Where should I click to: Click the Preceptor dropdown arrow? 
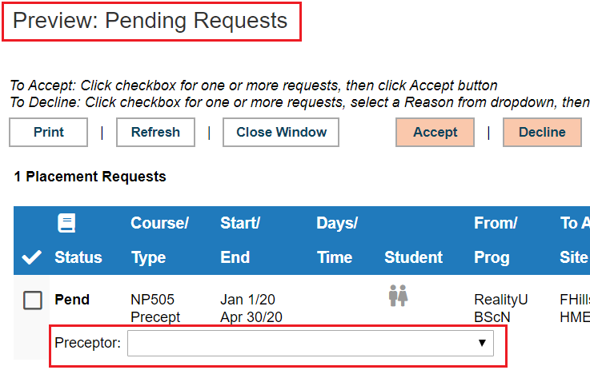pyautogui.click(x=482, y=343)
